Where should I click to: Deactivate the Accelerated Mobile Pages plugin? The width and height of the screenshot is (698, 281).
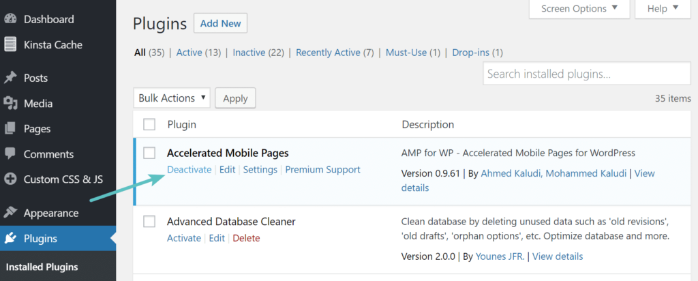click(189, 170)
